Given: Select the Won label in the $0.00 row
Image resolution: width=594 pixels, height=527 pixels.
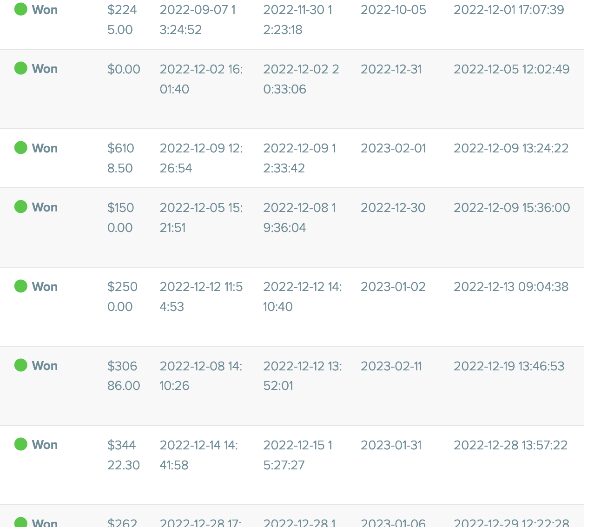Looking at the screenshot, I should (45, 69).
